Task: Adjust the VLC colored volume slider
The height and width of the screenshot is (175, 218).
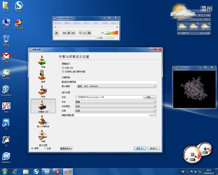Action: click(x=111, y=33)
